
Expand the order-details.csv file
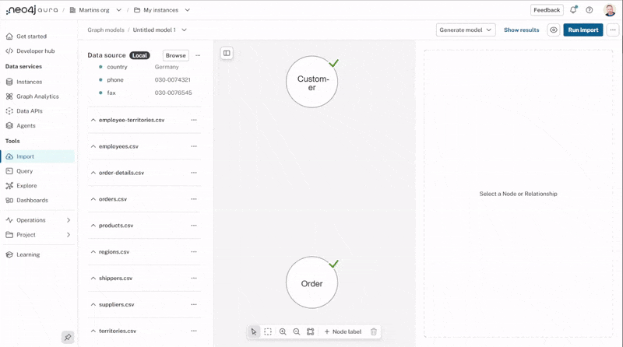pos(93,173)
